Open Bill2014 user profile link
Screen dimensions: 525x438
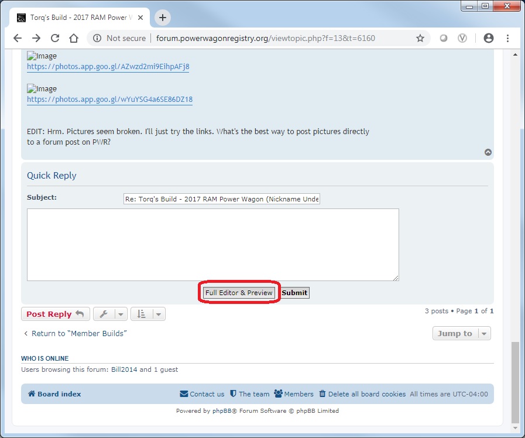[124, 369]
